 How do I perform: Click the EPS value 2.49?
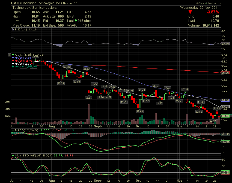coord(88,16)
